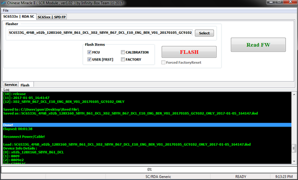Click the firmware file path field

click(101, 33)
